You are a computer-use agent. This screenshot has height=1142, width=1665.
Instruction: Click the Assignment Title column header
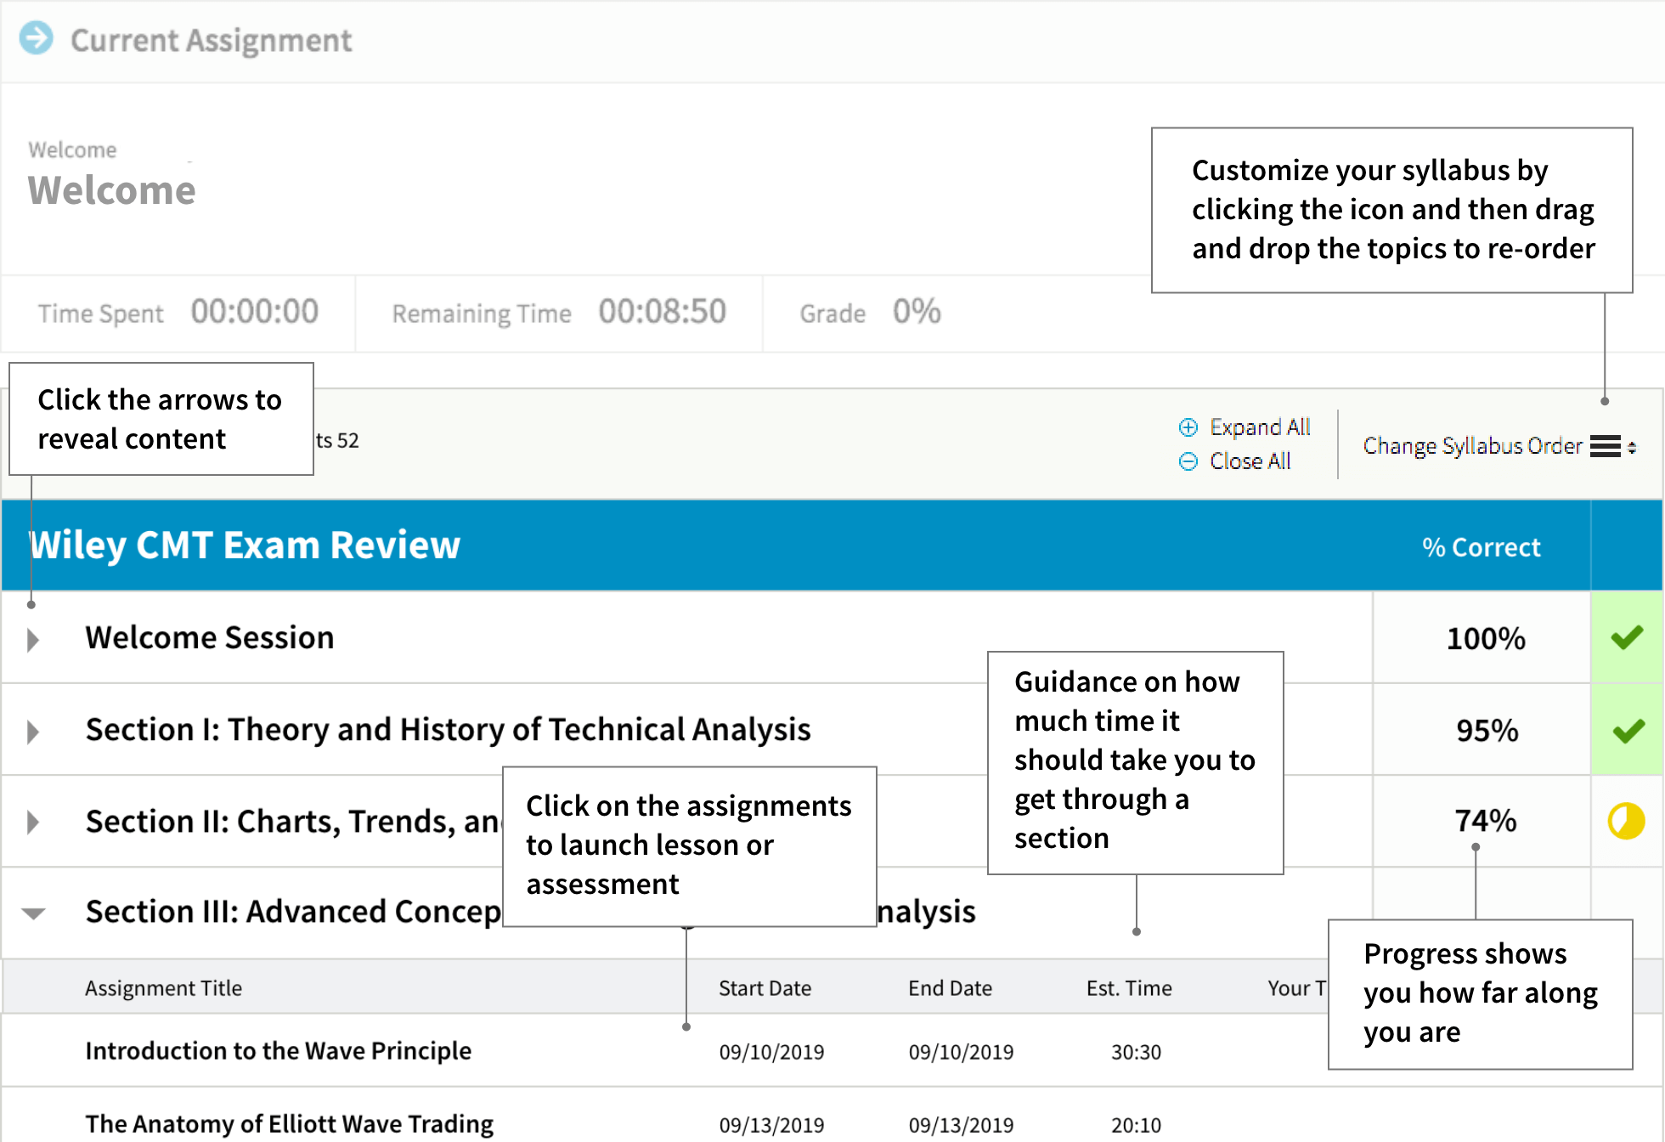coord(163,988)
